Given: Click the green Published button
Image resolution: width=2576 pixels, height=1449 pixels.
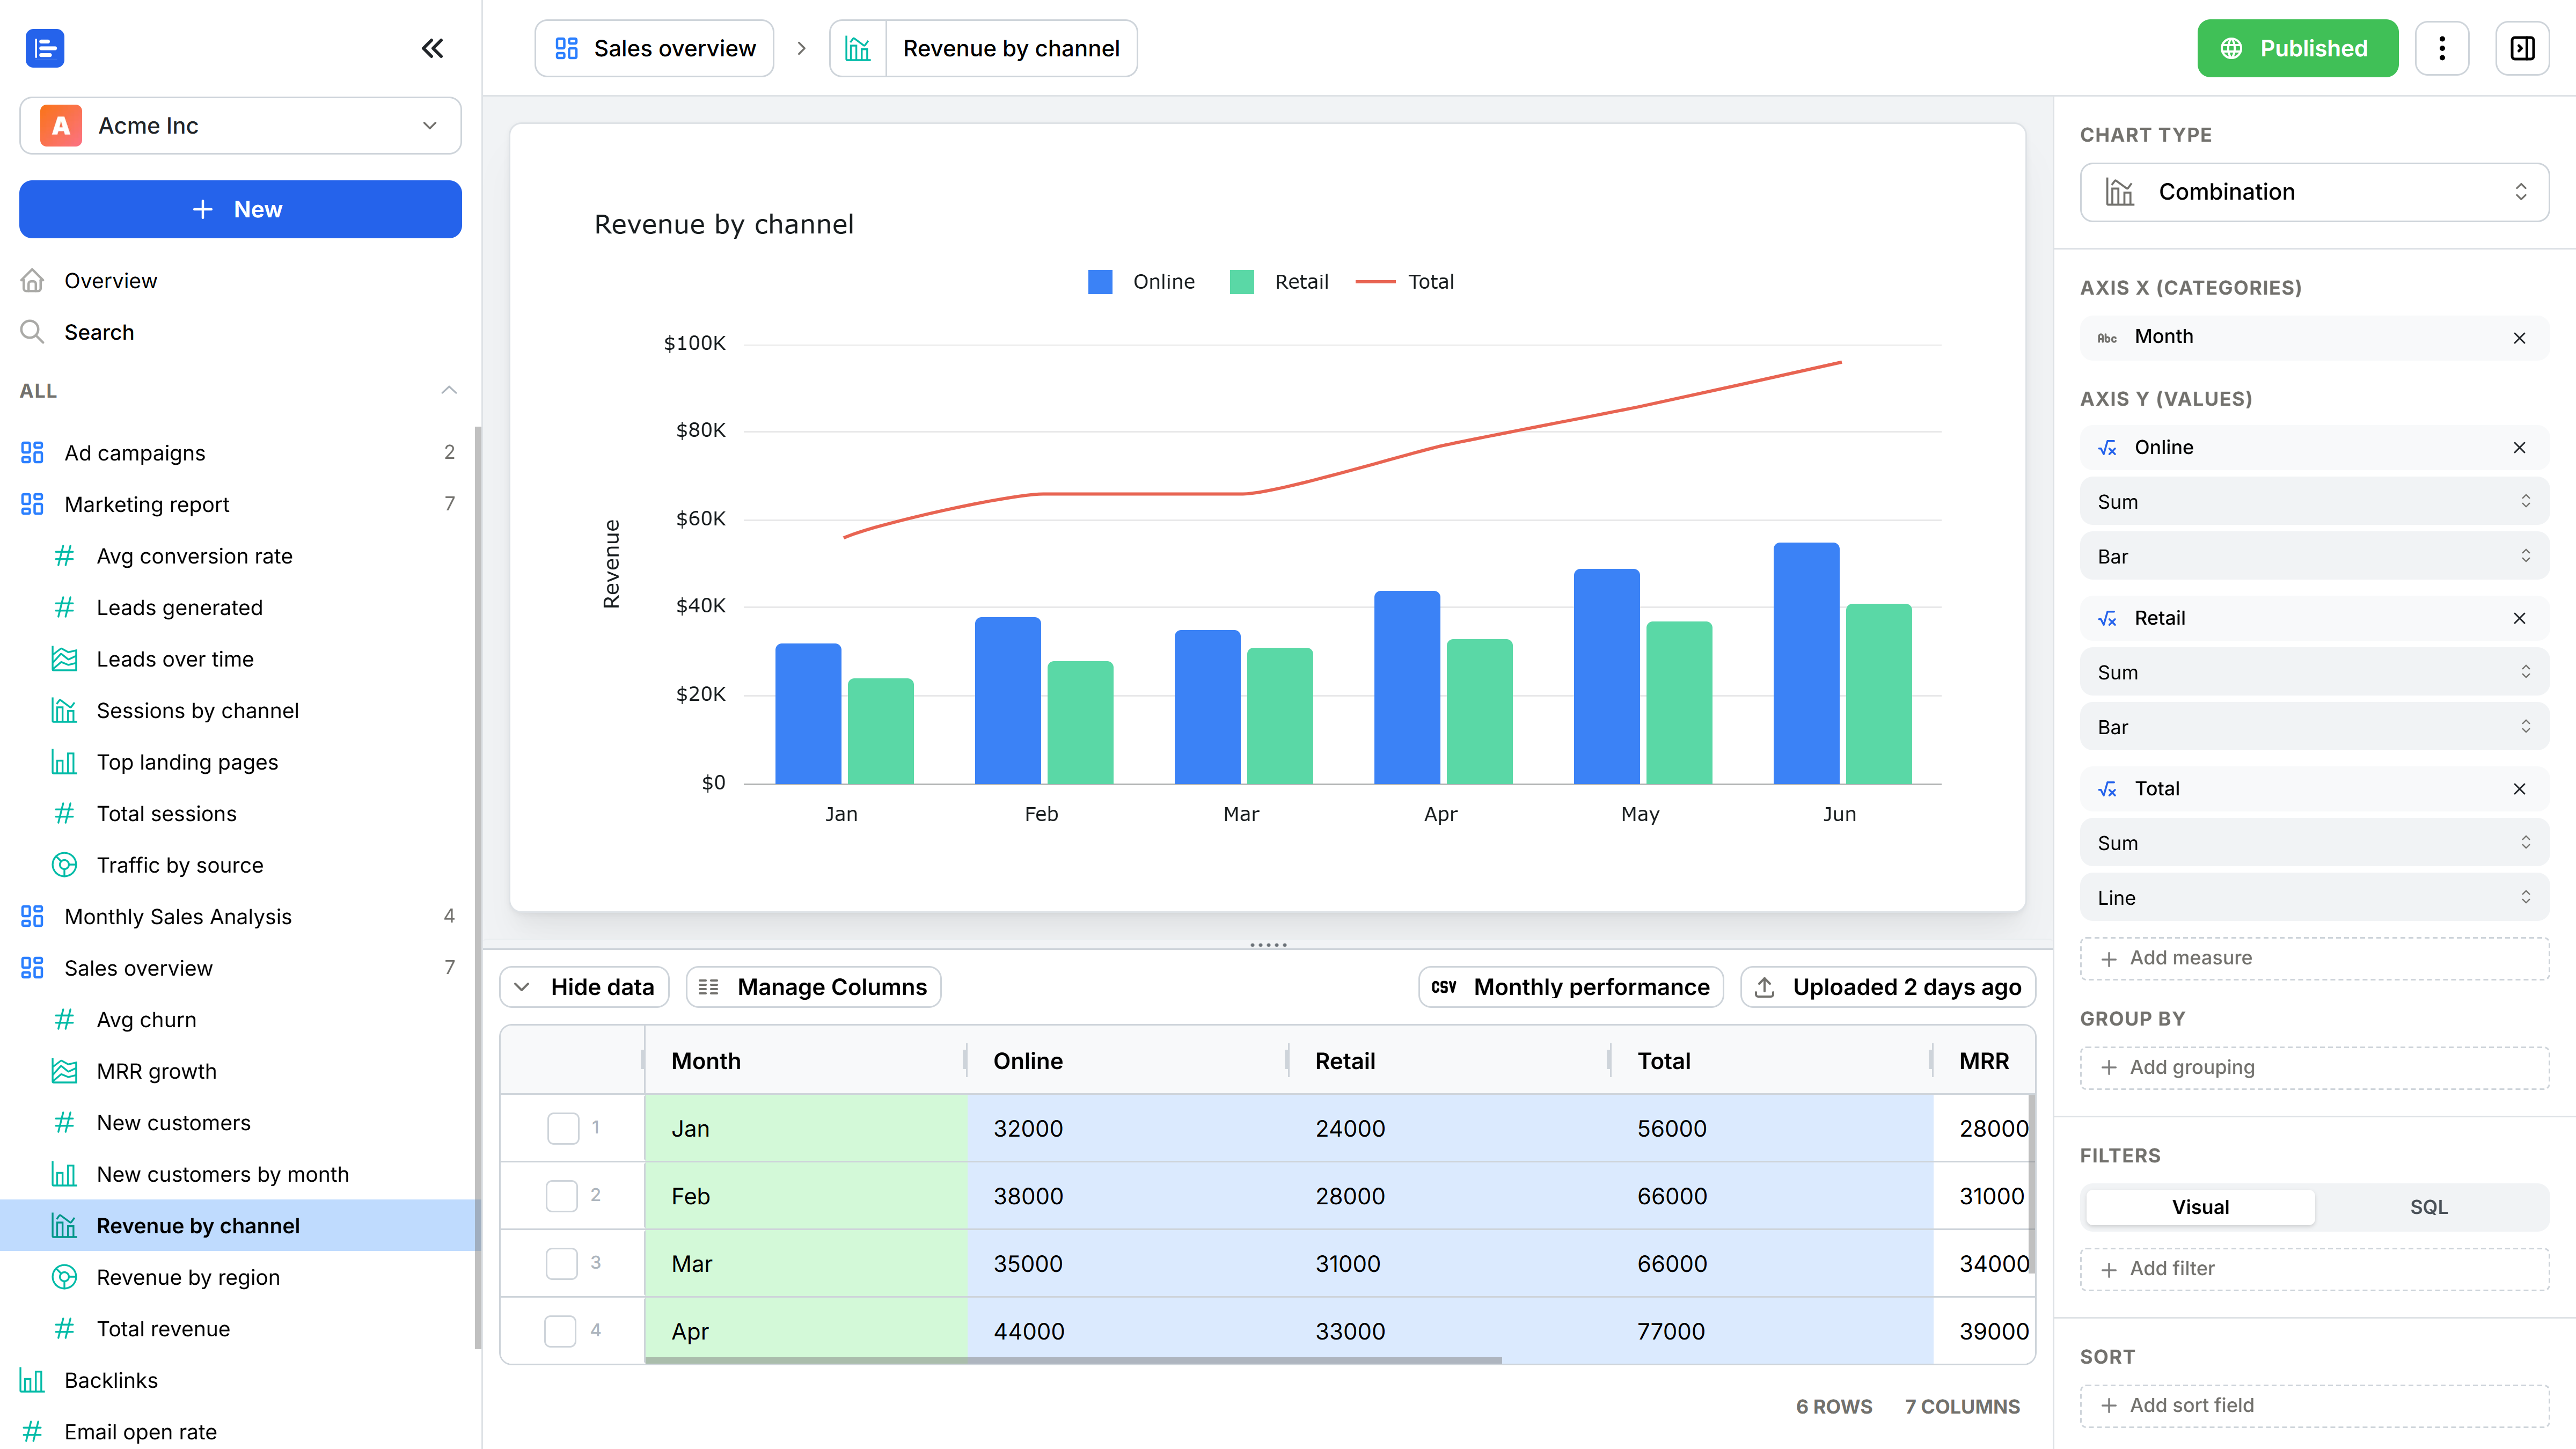Looking at the screenshot, I should pos(2297,48).
